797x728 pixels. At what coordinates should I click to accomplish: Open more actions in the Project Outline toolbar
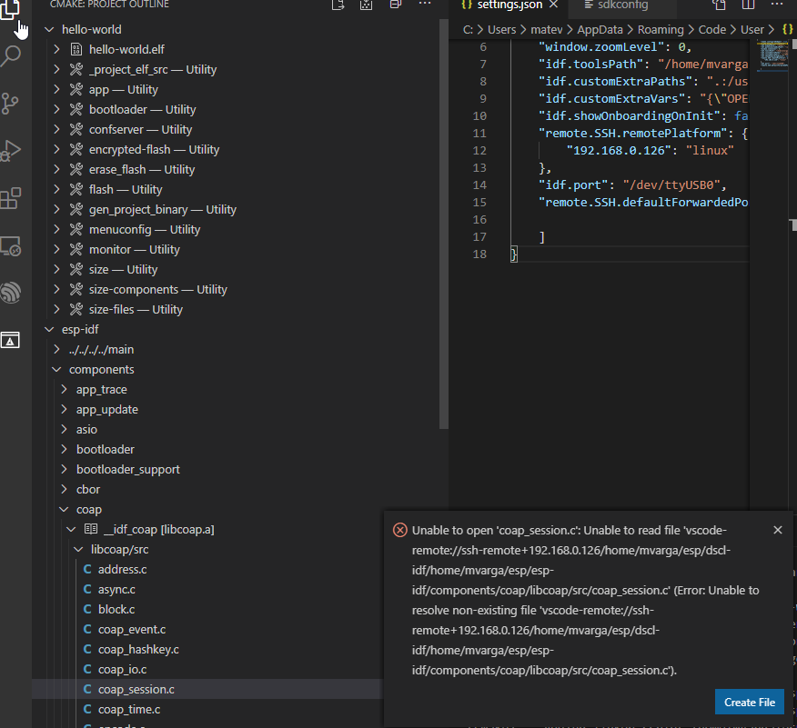pos(425,6)
